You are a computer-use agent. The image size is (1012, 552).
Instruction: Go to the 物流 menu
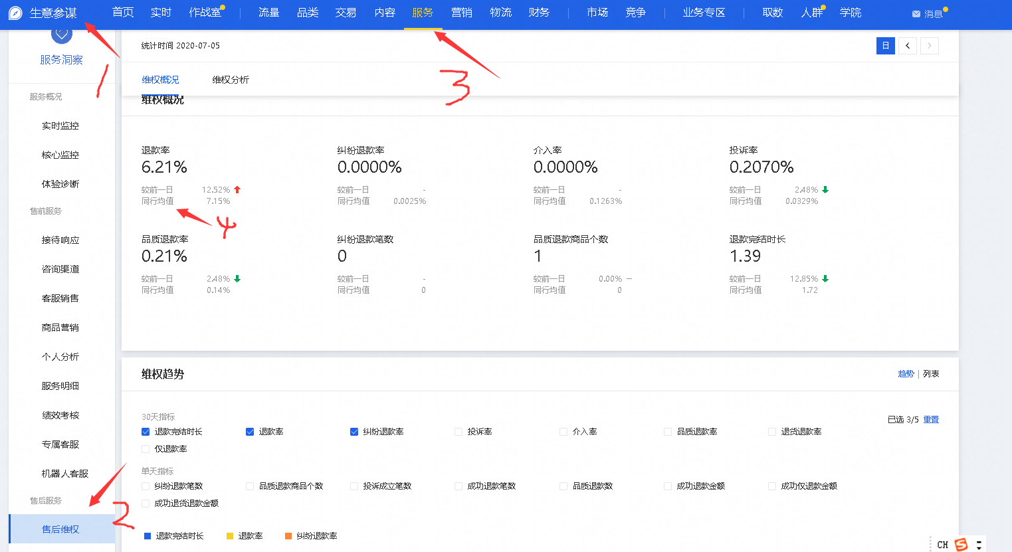click(x=501, y=13)
